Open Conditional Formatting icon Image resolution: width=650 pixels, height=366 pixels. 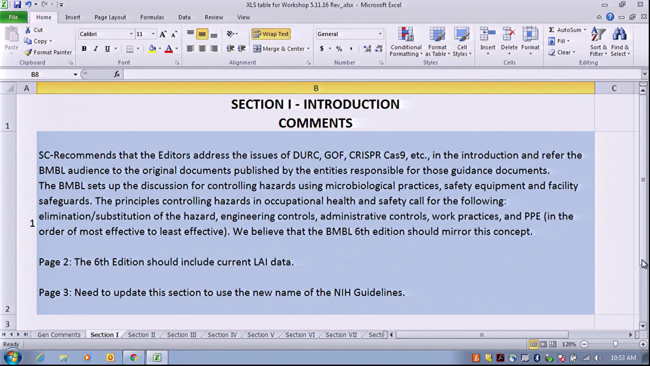coord(406,34)
